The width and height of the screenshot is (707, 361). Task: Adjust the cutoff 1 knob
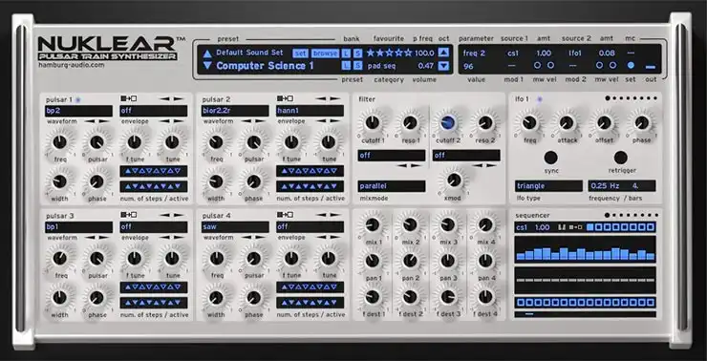coord(373,122)
